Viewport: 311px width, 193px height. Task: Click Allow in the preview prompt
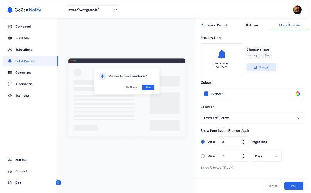coord(148,87)
